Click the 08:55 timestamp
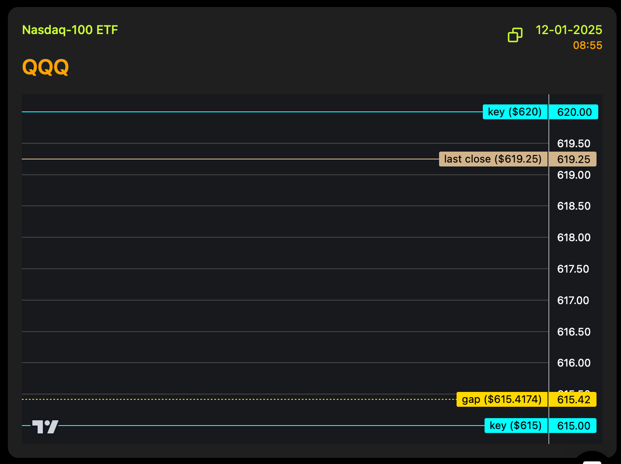Viewport: 621px width, 464px height. (587, 45)
